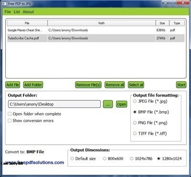Open the freepdfsolutions.com website link

pyautogui.click(x=34, y=162)
